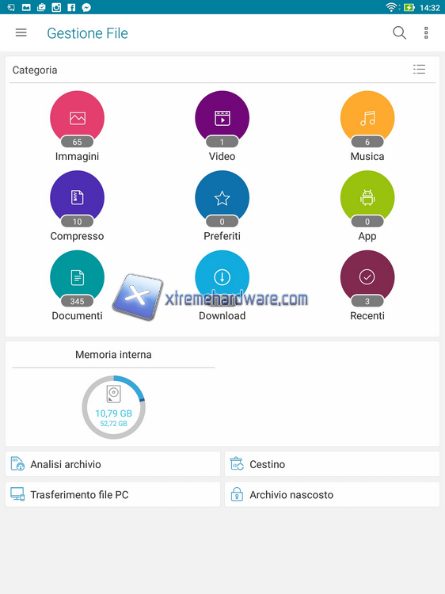Tap the Wi-Fi status bar icon
The width and height of the screenshot is (445, 594).
click(x=391, y=7)
